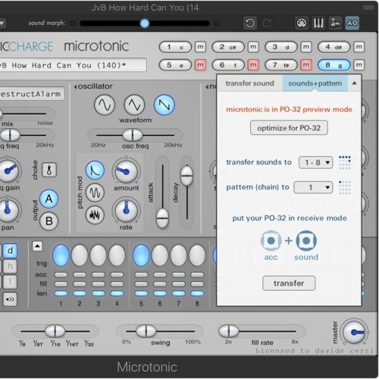Select pattern d
Screen dimensions: 379x379
click(x=10, y=251)
